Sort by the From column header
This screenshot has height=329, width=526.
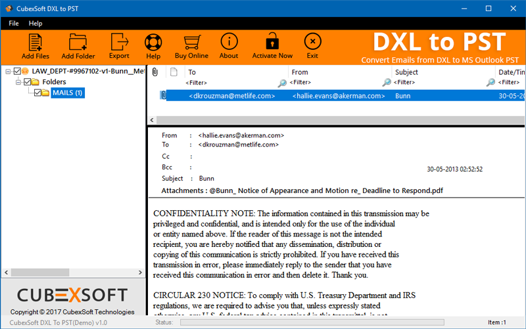(x=300, y=72)
